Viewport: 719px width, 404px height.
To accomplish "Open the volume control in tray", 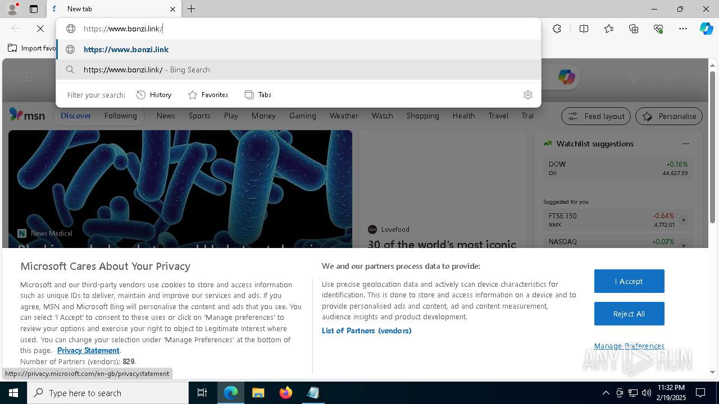I will (x=647, y=393).
